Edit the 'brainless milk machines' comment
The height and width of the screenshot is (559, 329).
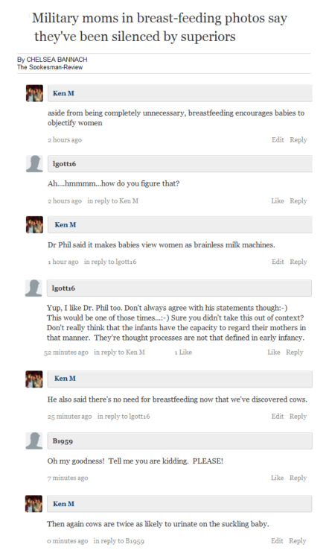[x=278, y=262]
